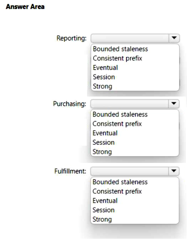Pick Eventual in the Purchasing list
Image resolution: width=187 pixels, height=239 pixels.
click(x=105, y=133)
